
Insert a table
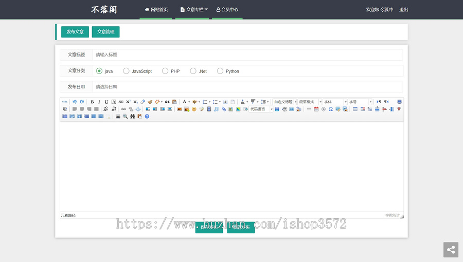[x=355, y=109]
